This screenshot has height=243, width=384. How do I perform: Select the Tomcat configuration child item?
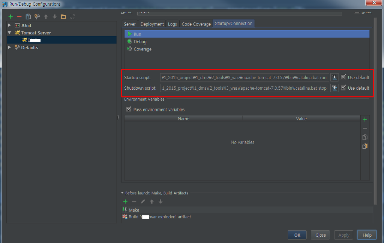[61, 40]
